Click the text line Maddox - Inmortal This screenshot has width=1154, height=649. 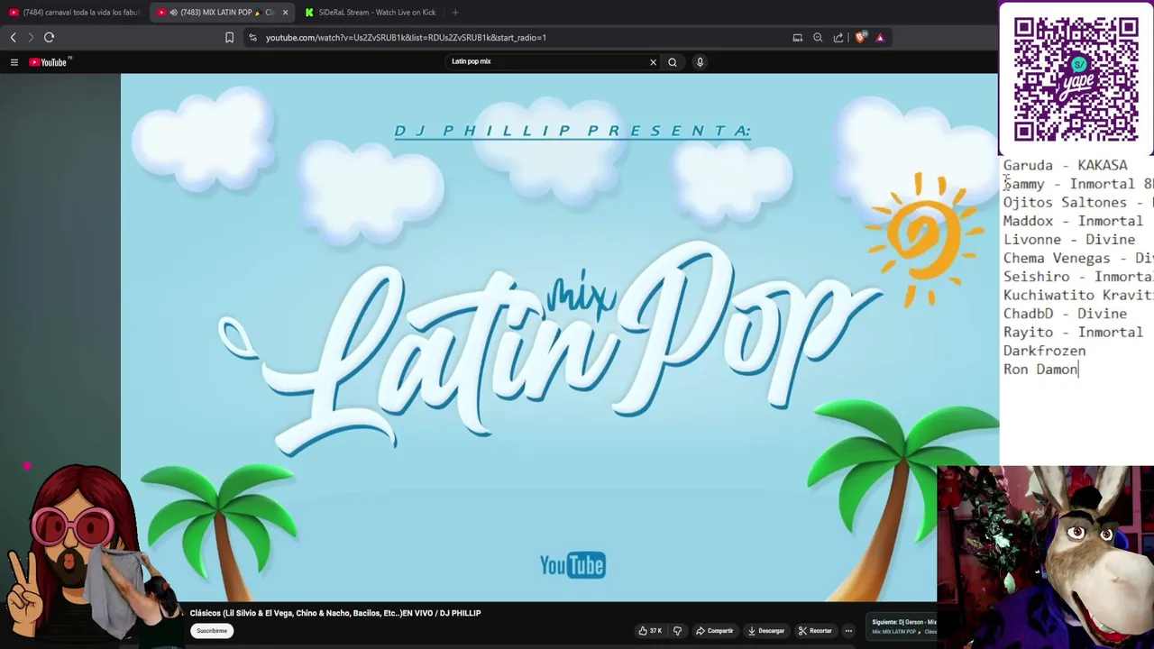point(1073,221)
